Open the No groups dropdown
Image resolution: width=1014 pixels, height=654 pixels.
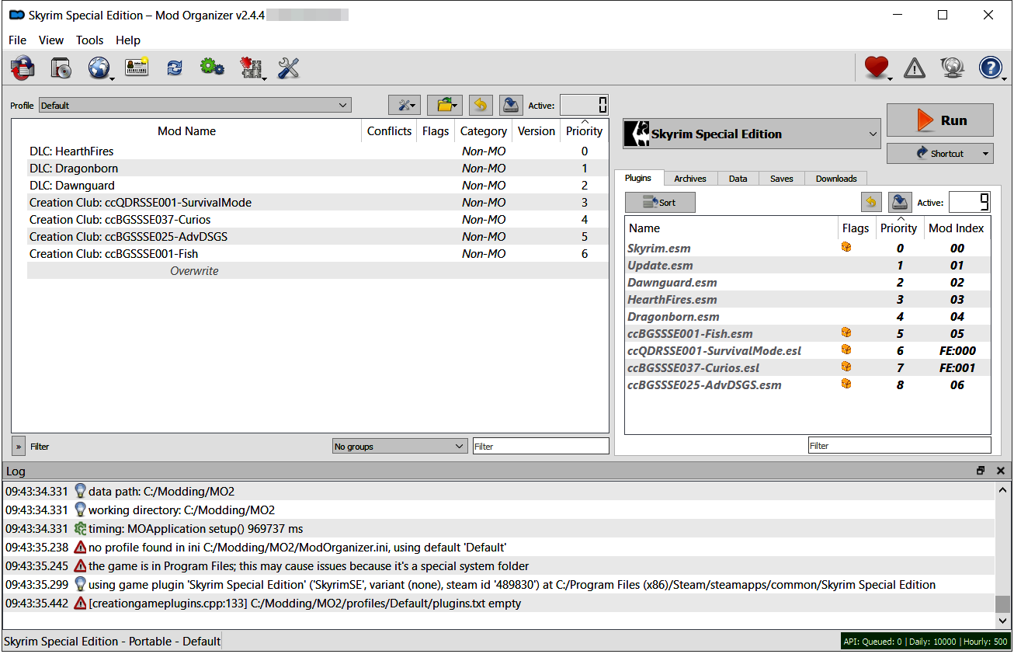pos(399,445)
